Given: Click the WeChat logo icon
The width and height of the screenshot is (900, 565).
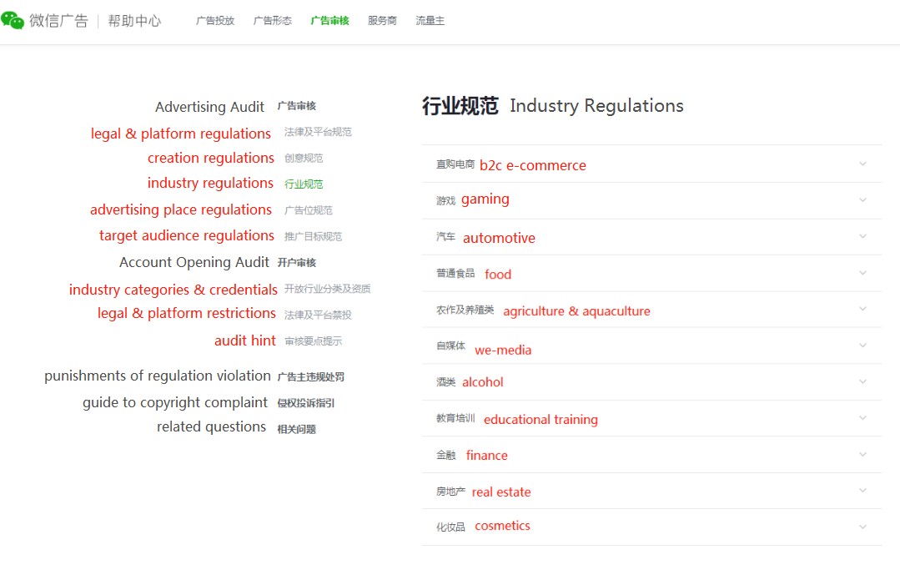Looking at the screenshot, I should coord(13,20).
